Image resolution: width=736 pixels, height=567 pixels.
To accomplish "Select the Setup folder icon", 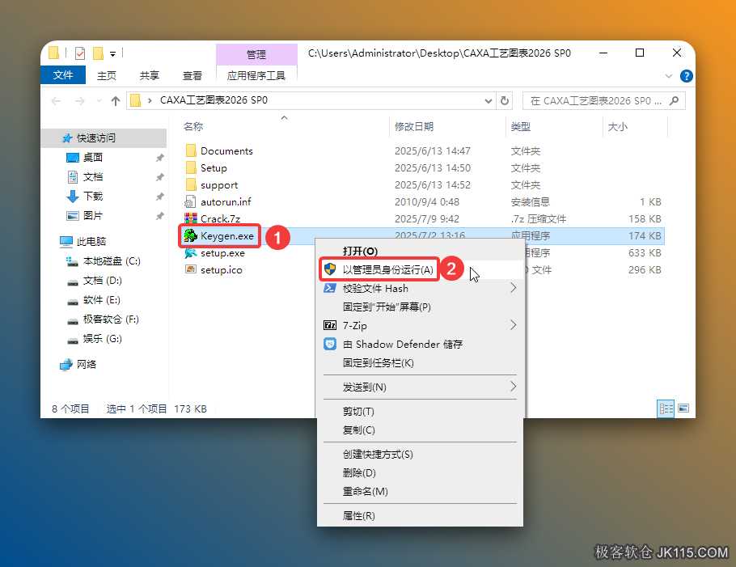I will click(x=191, y=167).
